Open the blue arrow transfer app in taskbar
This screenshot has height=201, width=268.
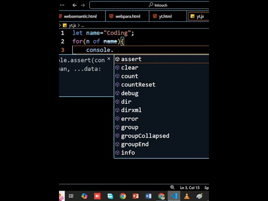[x=110, y=196]
